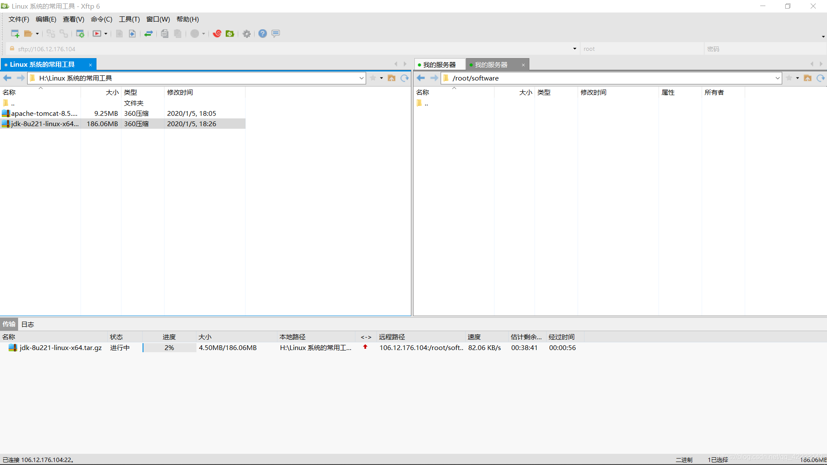Click the copy documents toolbar icon
This screenshot has height=465, width=827.
point(165,34)
